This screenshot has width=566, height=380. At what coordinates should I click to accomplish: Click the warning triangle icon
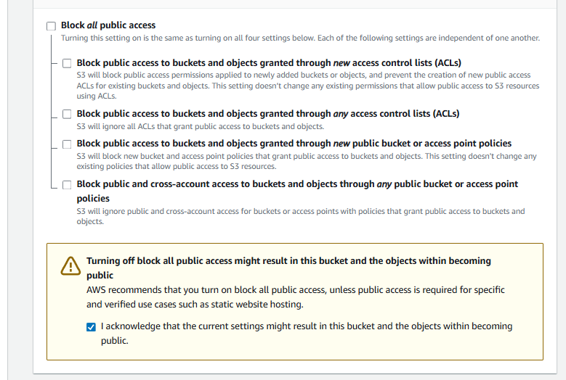pos(70,266)
